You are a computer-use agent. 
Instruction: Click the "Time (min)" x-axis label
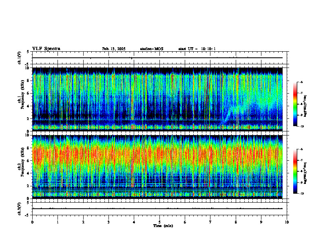tap(163, 226)
